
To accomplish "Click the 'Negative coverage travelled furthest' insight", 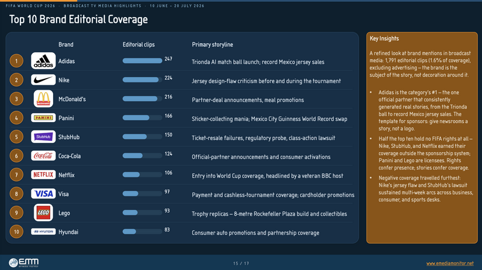I will point(425,189).
